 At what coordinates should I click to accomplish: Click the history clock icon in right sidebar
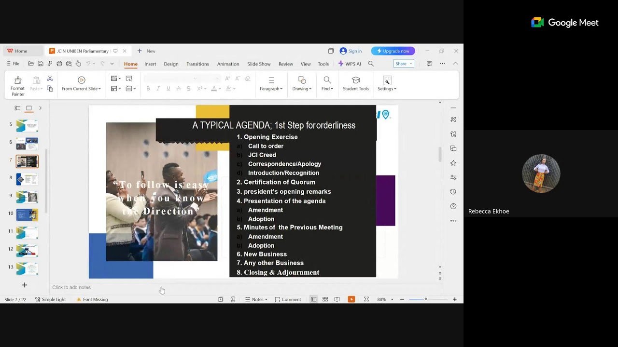point(453,192)
